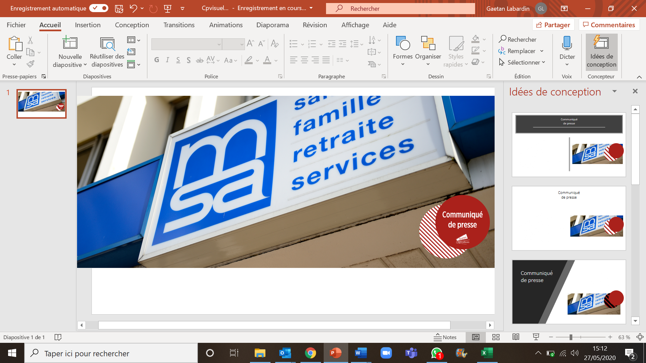Screen dimensions: 646x363
Task: Justify the paragraph text
Action: (x=326, y=60)
